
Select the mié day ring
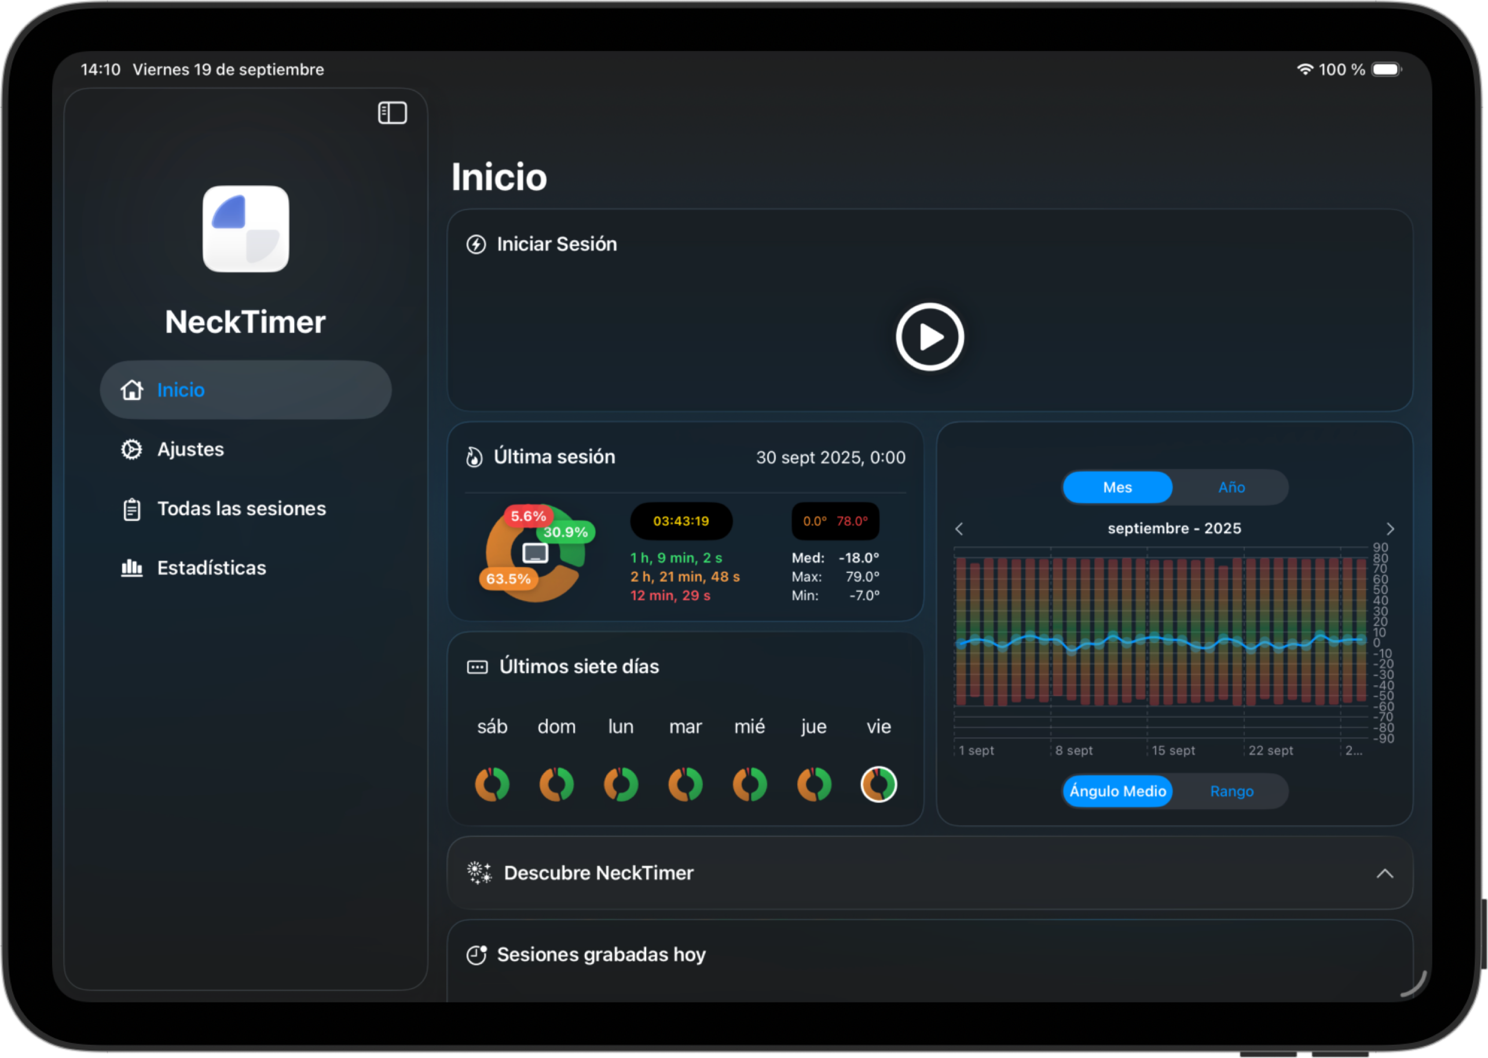coord(750,784)
